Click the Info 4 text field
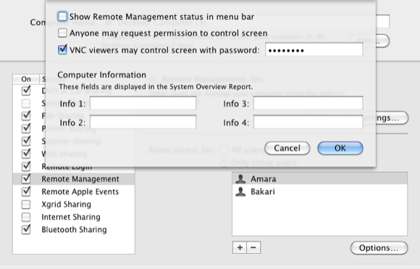This screenshot has width=420, height=269. coord(308,122)
